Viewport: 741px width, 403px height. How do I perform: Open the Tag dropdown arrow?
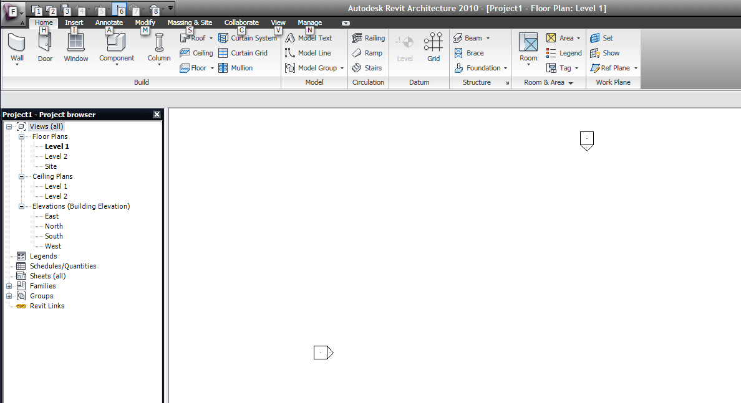576,69
